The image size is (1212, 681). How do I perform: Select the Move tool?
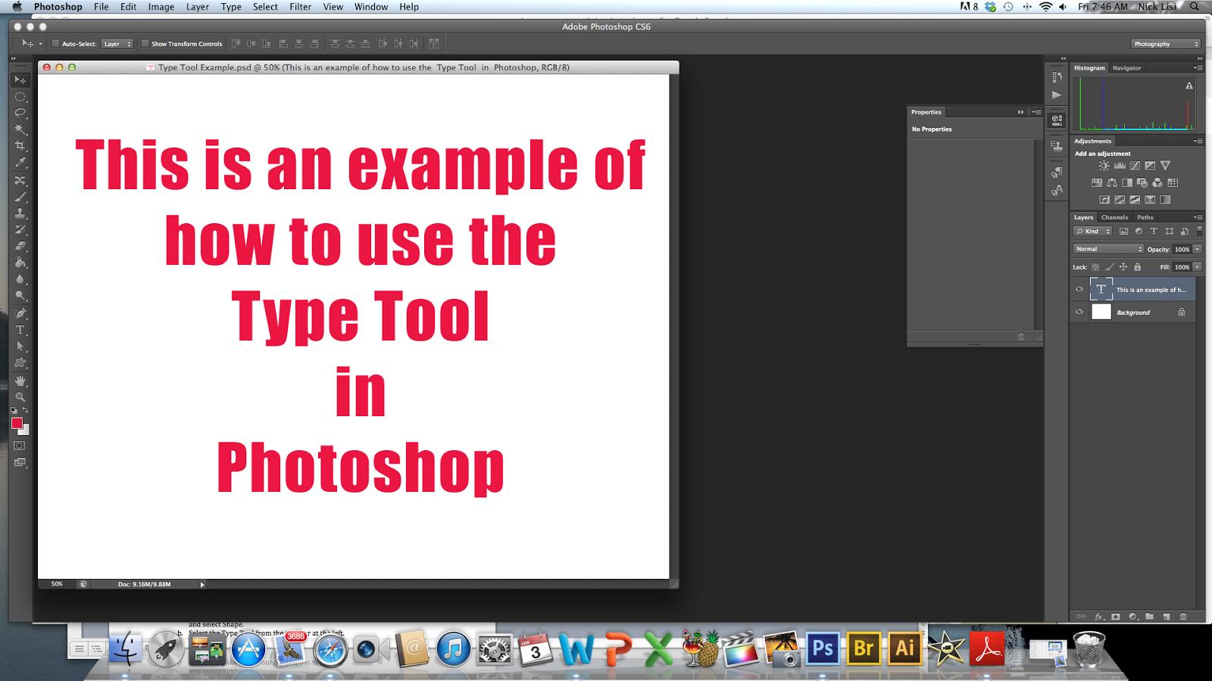(20, 79)
